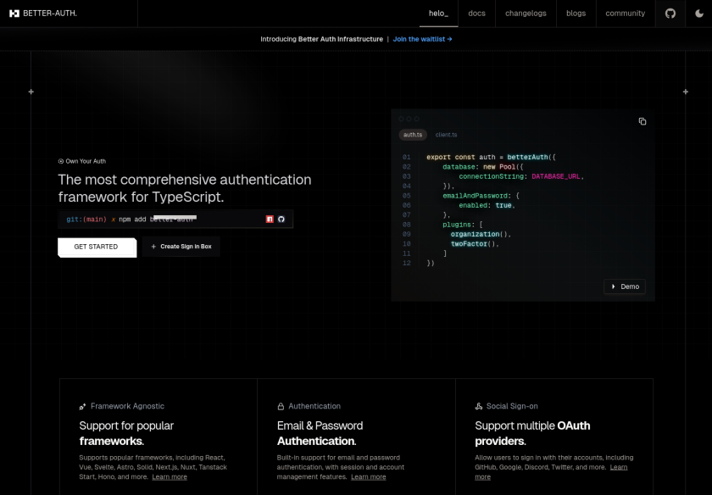This screenshot has width=712, height=495.
Task: Click the 'Support multiple OAuth providers.' heading
Action: tap(532, 433)
